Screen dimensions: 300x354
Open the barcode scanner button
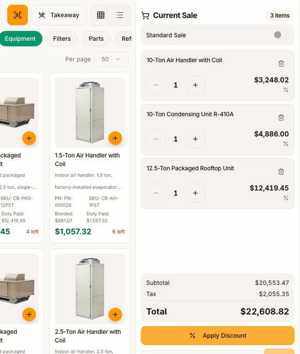pyautogui.click(x=18, y=15)
